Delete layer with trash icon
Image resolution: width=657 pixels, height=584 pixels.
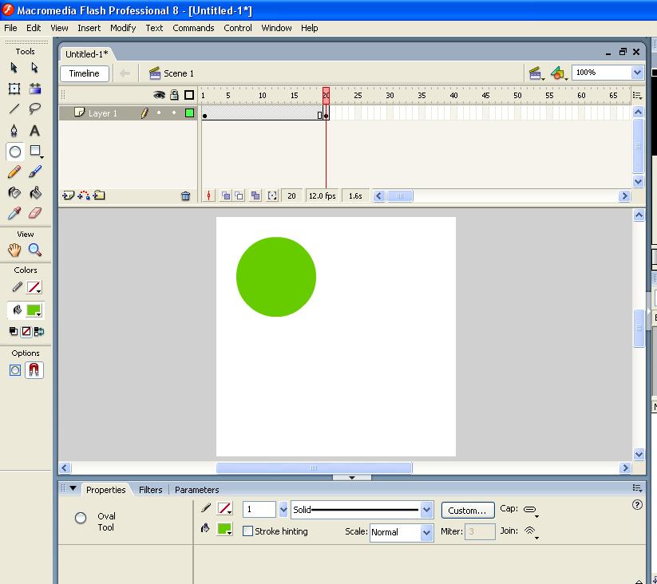(x=186, y=196)
